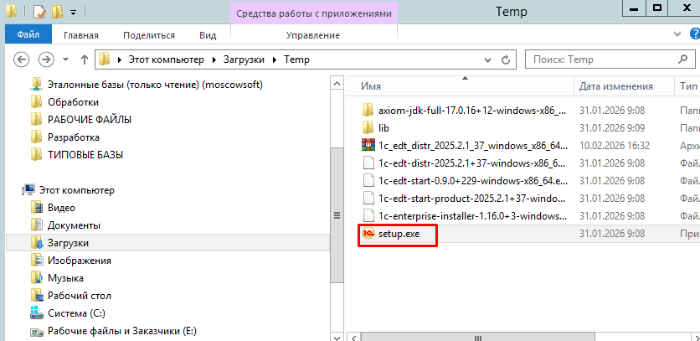Select Система (C:) drive in navigation pane
The height and width of the screenshot is (341, 700).
79,313
